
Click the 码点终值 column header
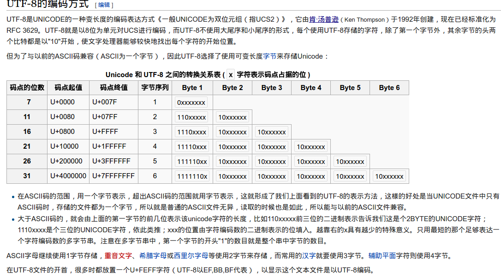tap(114, 88)
